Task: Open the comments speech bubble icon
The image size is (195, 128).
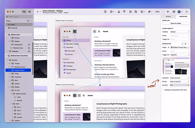Action: (x=174, y=12)
